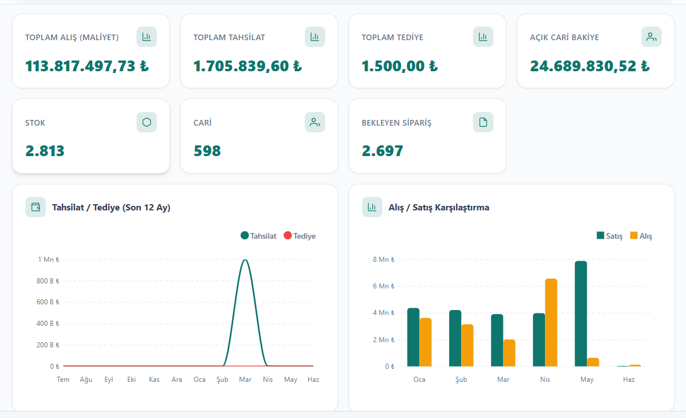Toggle the Tahsilat series in the legend
Image resolution: width=686 pixels, height=418 pixels.
pyautogui.click(x=259, y=236)
